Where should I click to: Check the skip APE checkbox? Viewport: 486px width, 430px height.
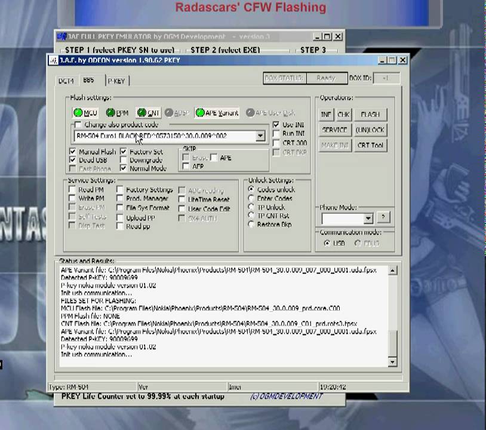214,158
